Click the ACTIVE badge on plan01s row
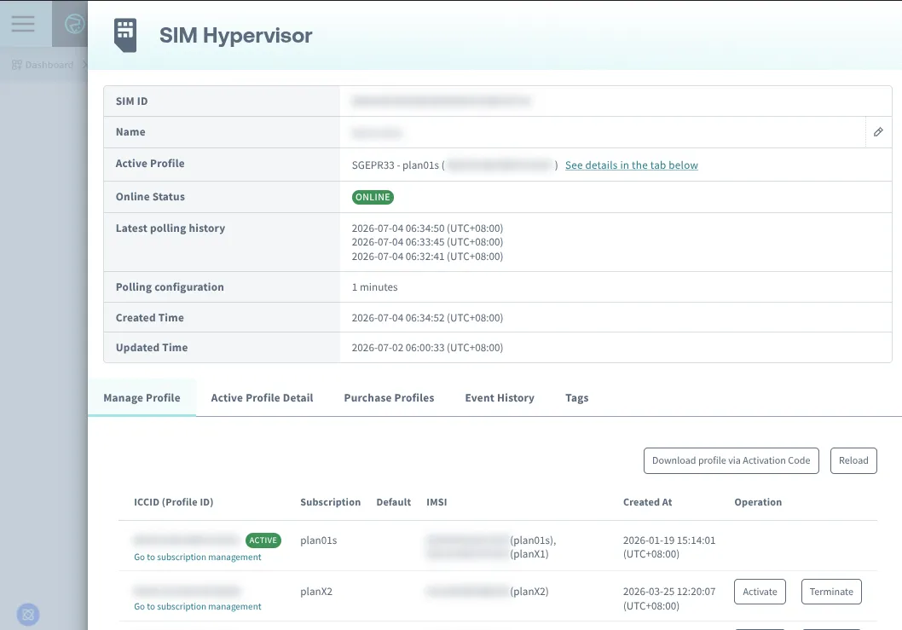 pyautogui.click(x=263, y=540)
